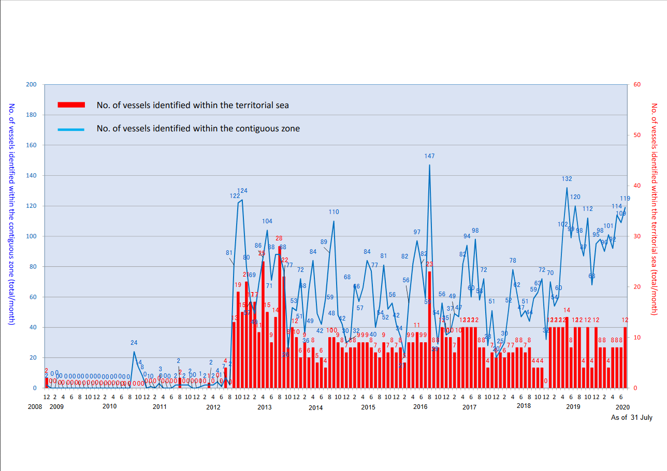667x471 pixels.
Task: Click the 2016 year label on axis
Action: (420, 407)
